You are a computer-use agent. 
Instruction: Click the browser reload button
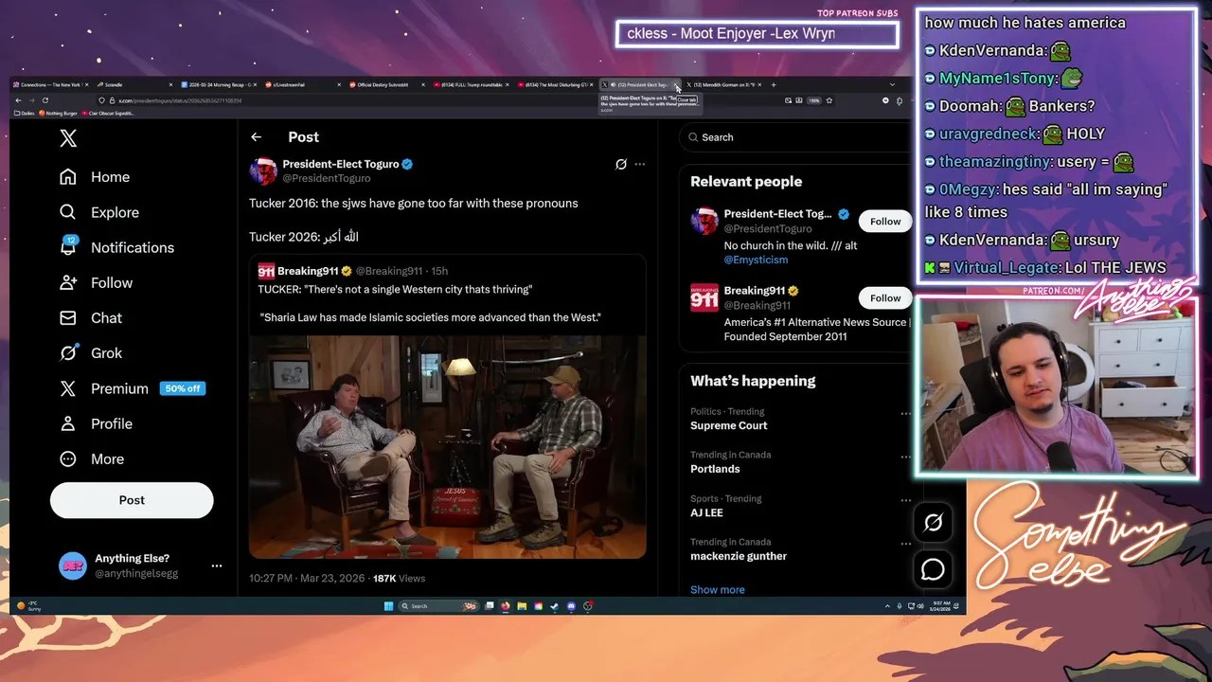(x=45, y=100)
